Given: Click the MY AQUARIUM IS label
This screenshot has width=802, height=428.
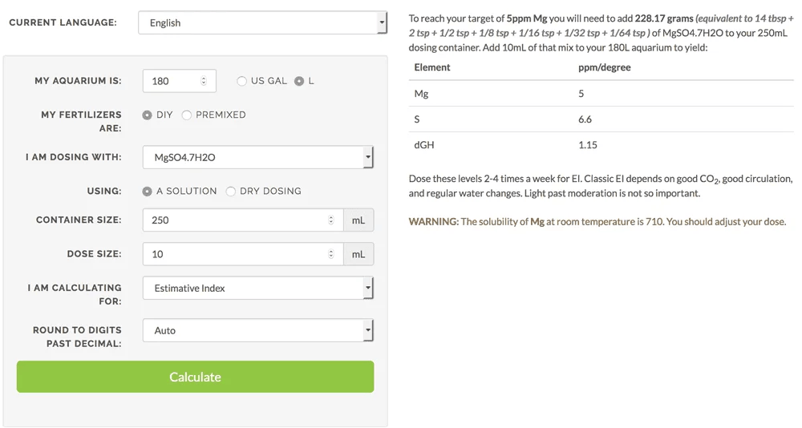Looking at the screenshot, I should [79, 81].
